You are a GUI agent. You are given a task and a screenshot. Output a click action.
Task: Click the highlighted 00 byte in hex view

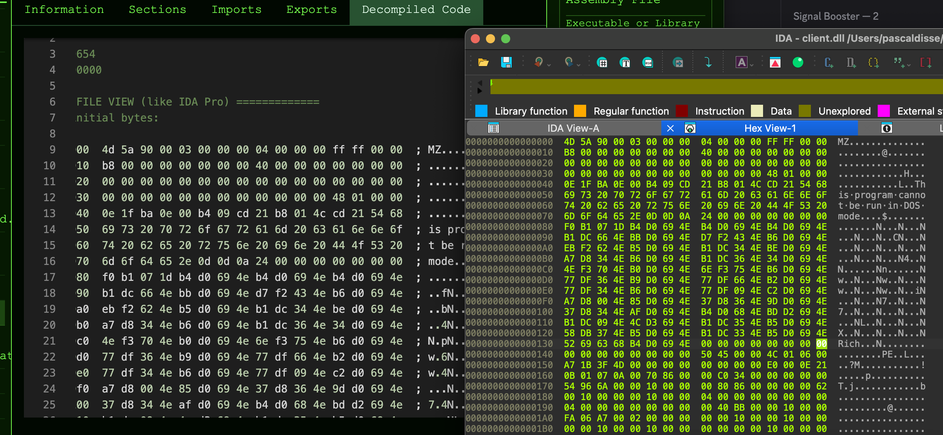(822, 344)
